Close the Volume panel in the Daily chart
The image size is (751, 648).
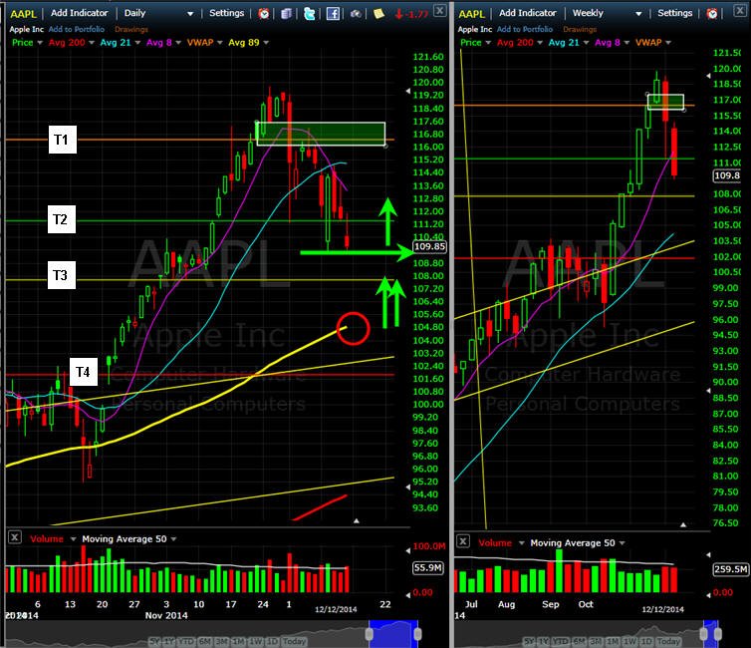[14, 537]
